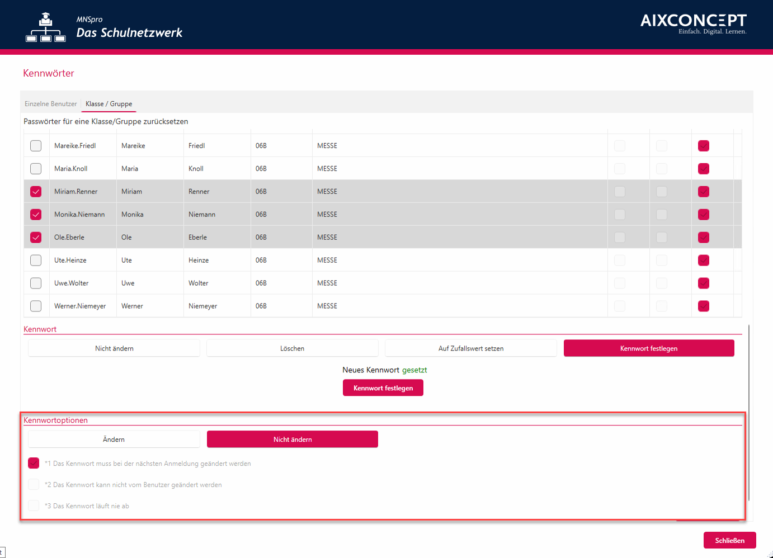Screen dimensions: 773x558
Task: Click the AIXCONCEPT brand logo
Action: pos(693,23)
